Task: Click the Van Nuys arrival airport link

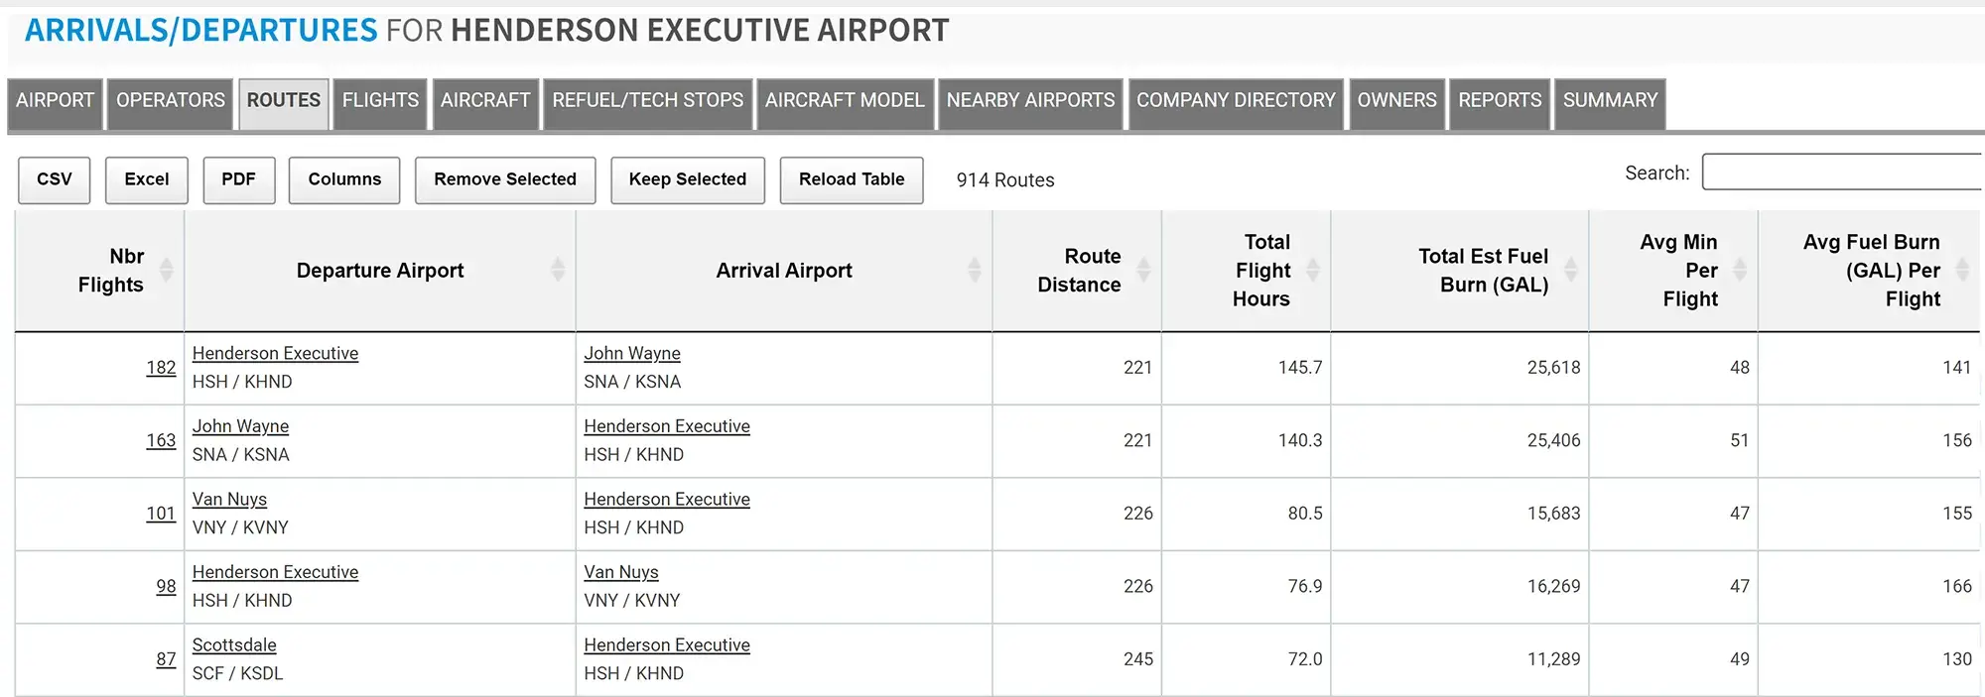Action: [621, 572]
